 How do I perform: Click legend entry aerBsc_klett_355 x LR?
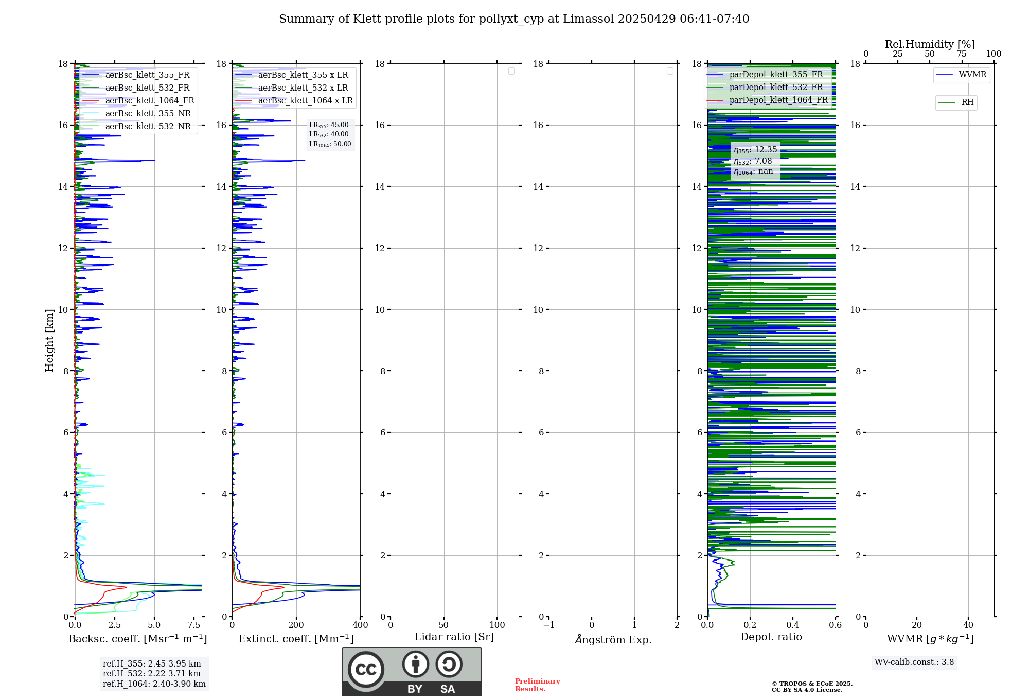pos(292,75)
